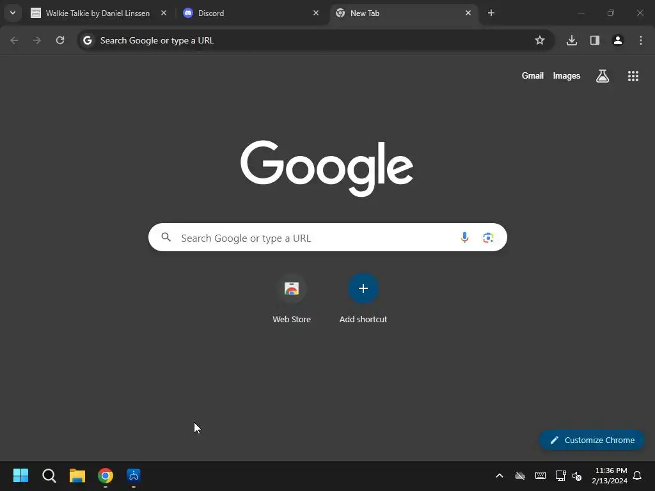Click the cloud sync tray icon

click(519, 476)
